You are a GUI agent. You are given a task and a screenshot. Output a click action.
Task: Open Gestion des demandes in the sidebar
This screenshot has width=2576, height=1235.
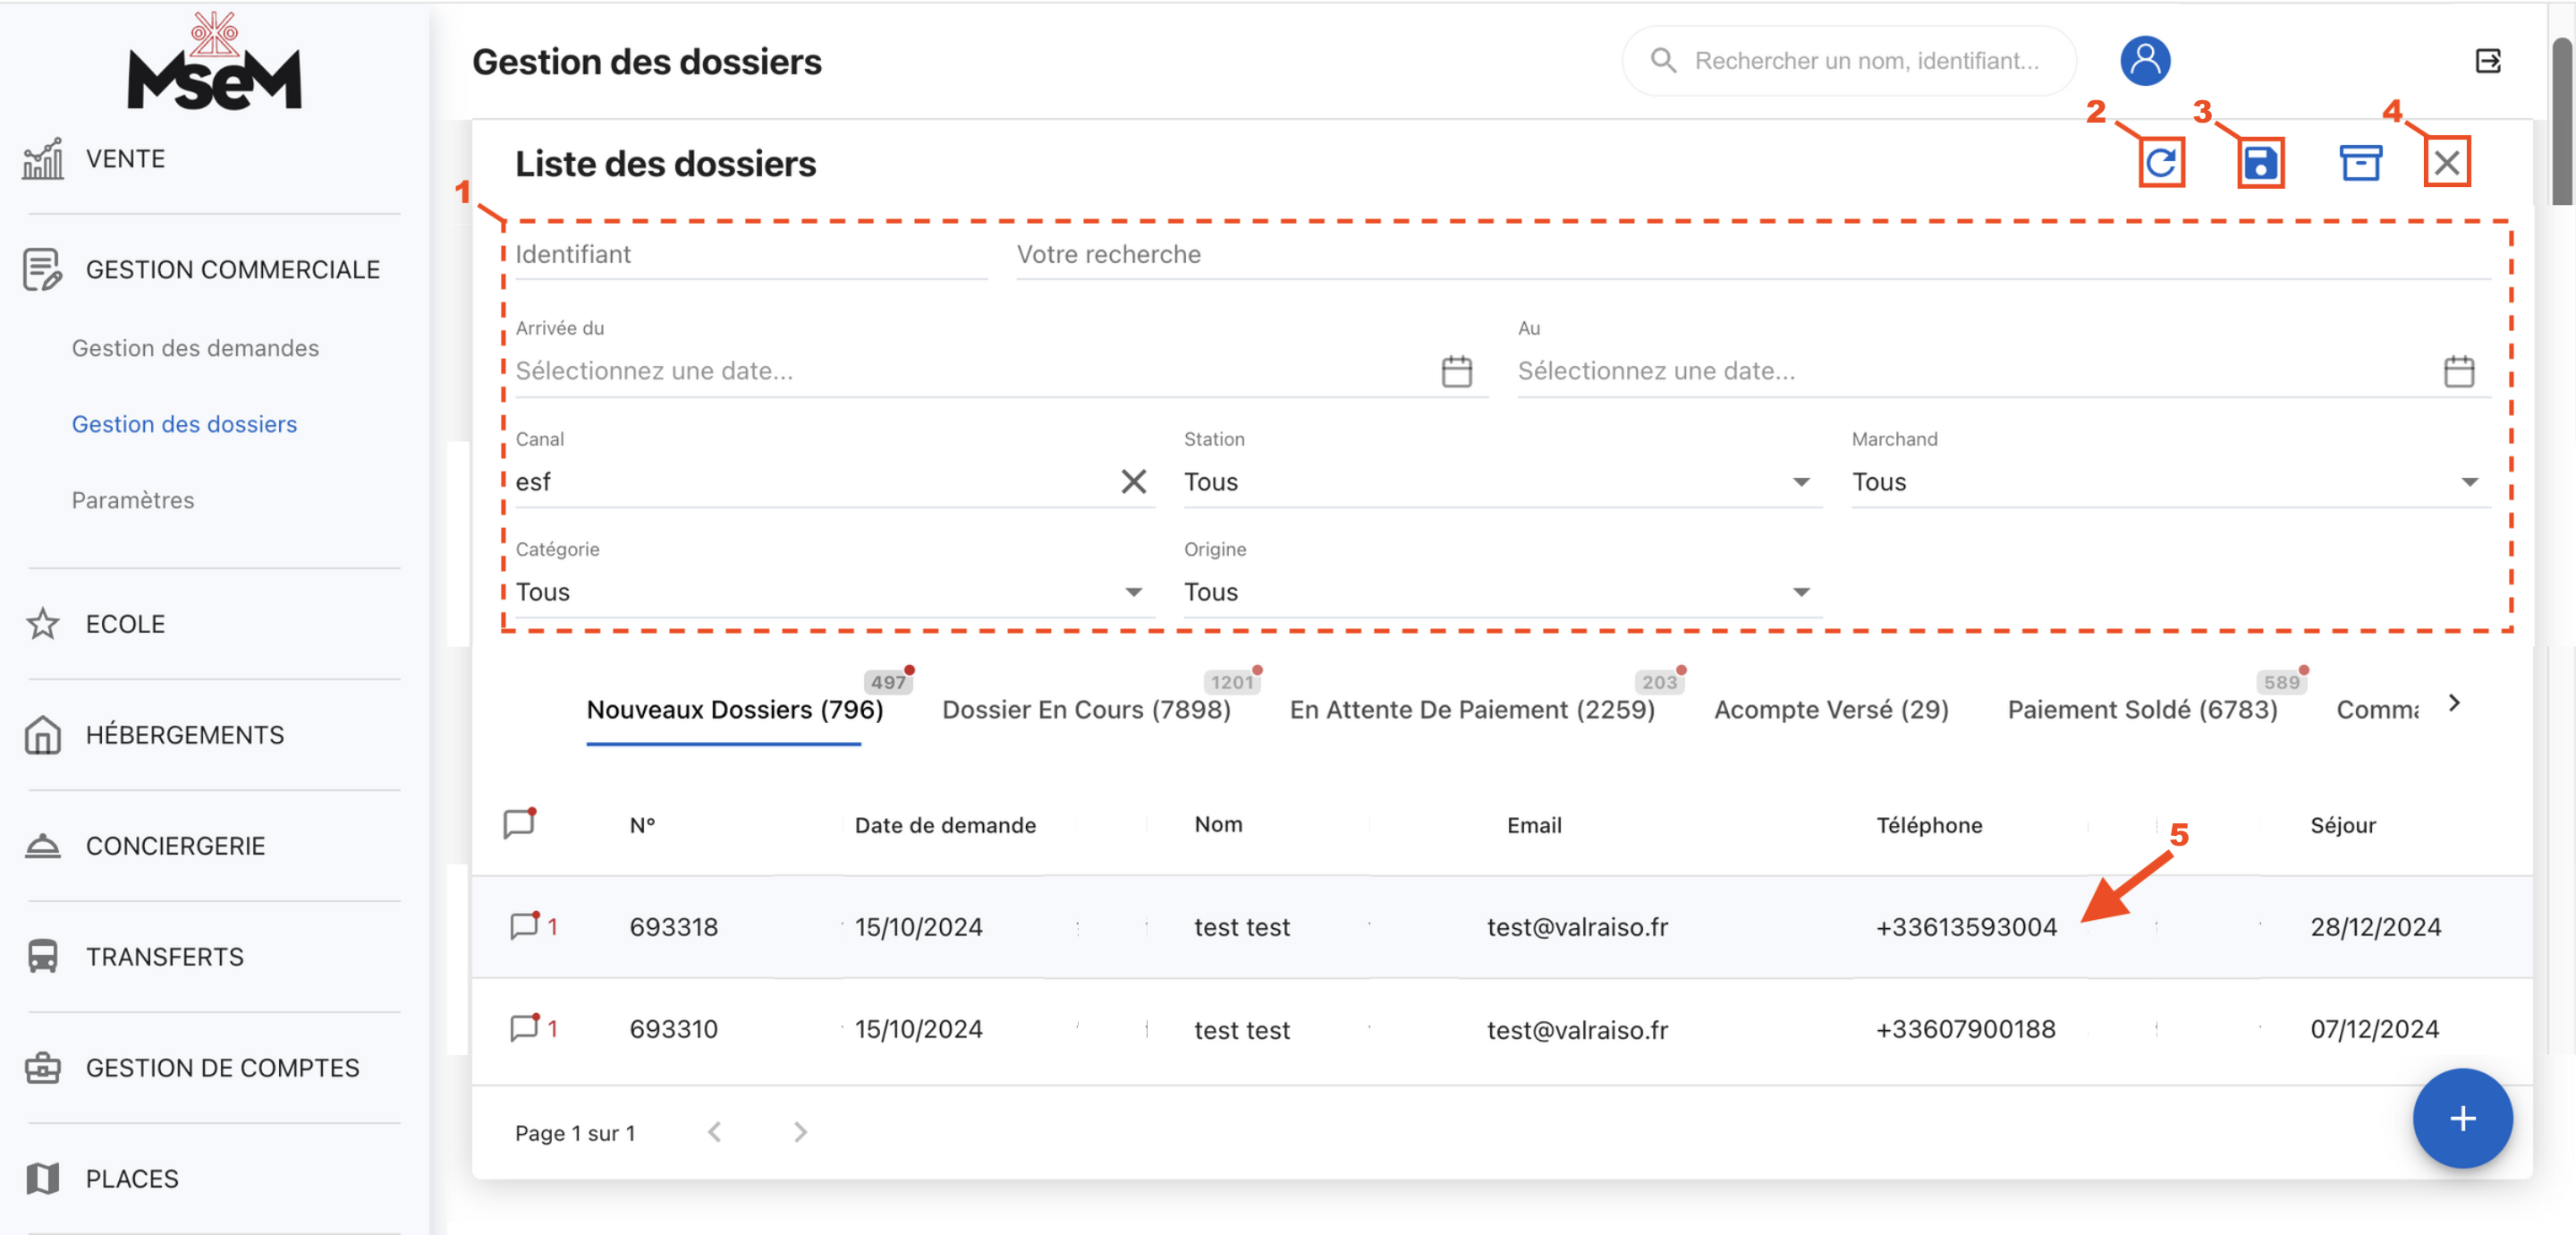click(195, 348)
